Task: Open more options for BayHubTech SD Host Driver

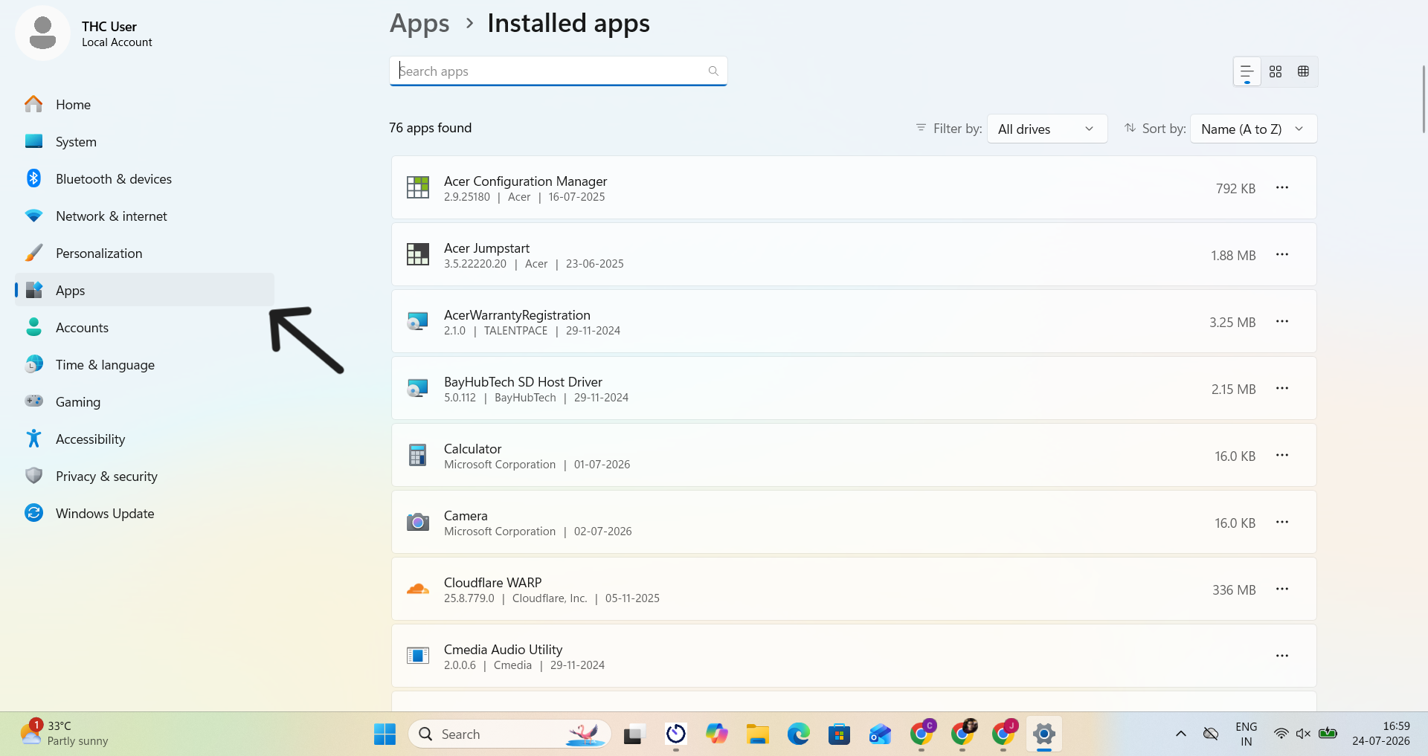Action: point(1282,388)
